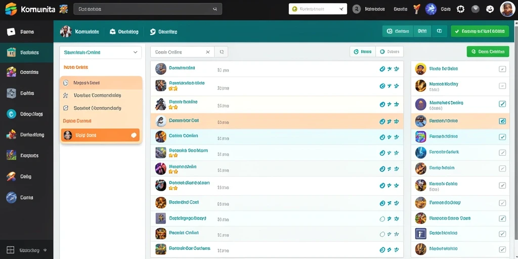Click the pixel-art icon beside Komunita title
Image resolution: width=518 pixels, height=259 pixels.
[63, 9]
